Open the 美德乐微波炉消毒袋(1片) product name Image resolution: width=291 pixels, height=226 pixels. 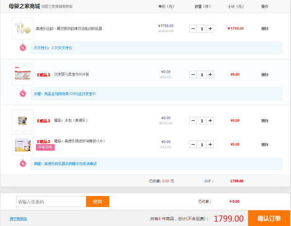(80, 141)
